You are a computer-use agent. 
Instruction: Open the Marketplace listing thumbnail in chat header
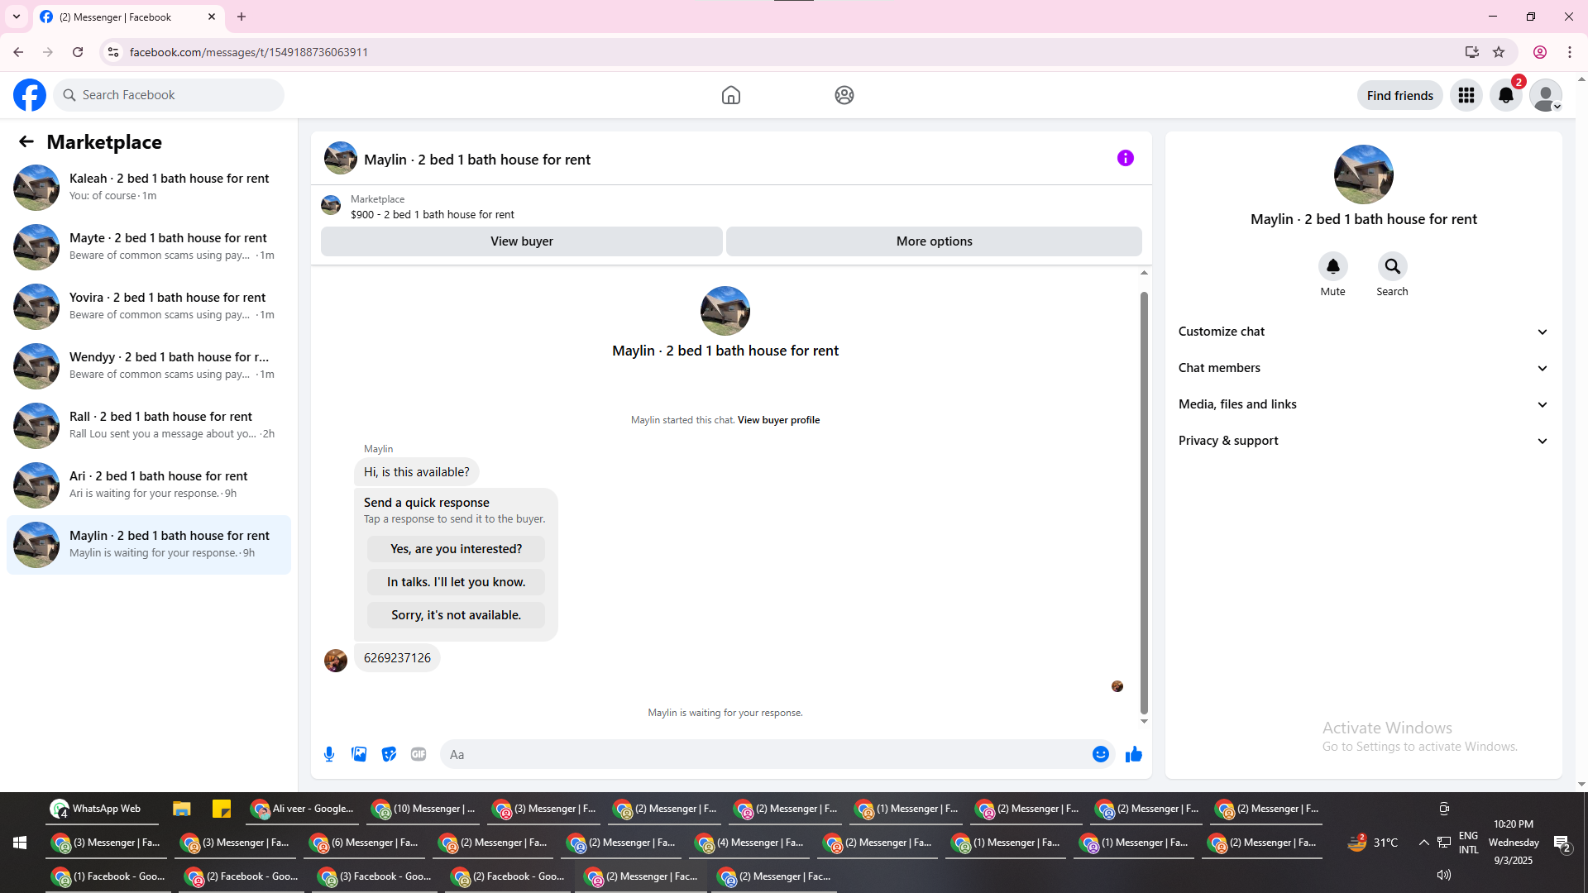point(331,205)
